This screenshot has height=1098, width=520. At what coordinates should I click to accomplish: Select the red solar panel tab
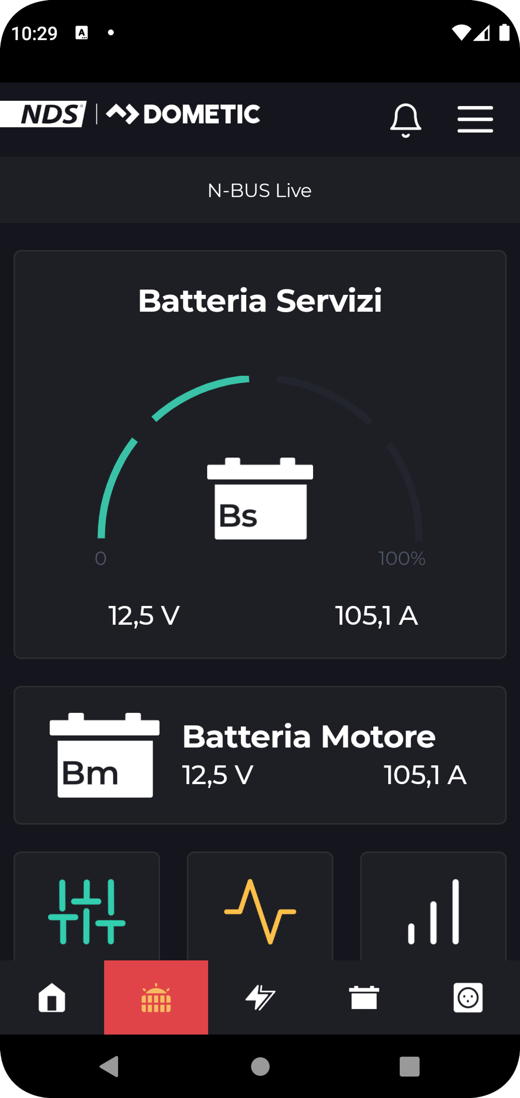pyautogui.click(x=156, y=997)
